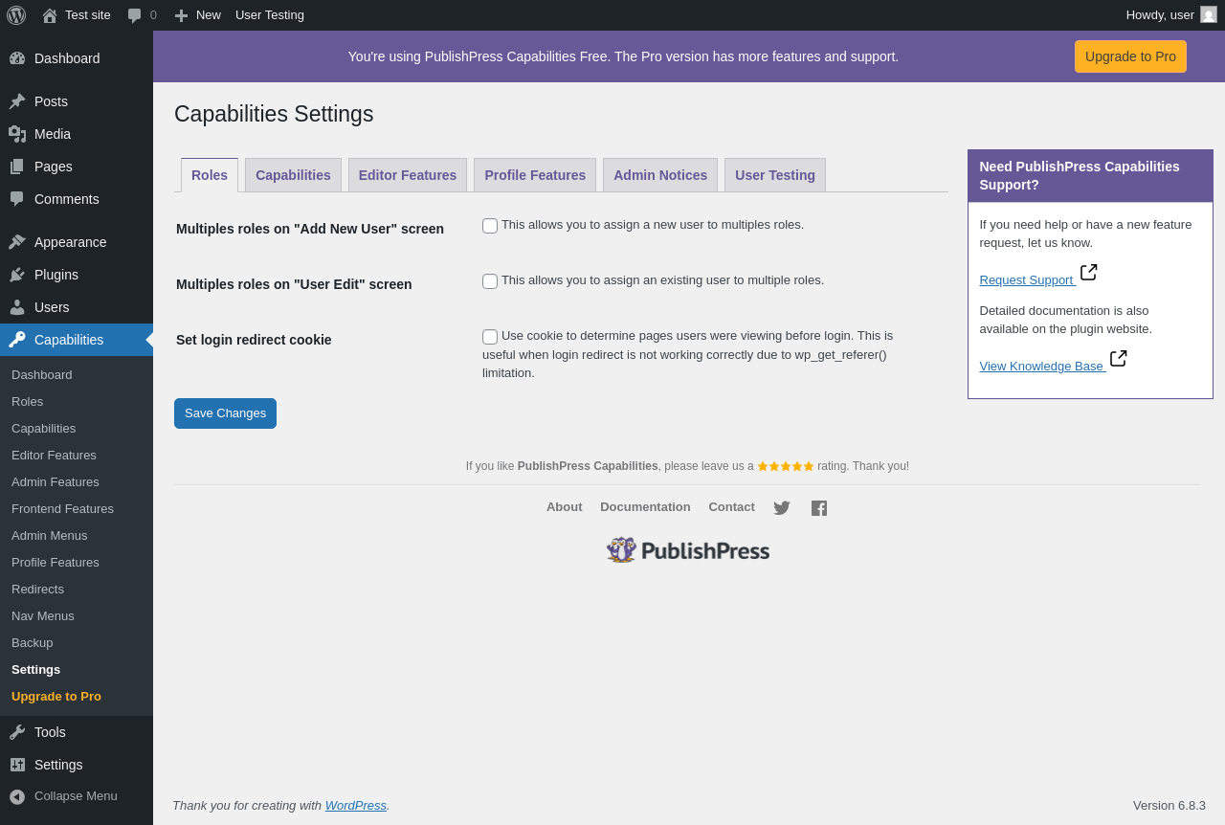Click the Appearance paintbrush icon

(17, 242)
